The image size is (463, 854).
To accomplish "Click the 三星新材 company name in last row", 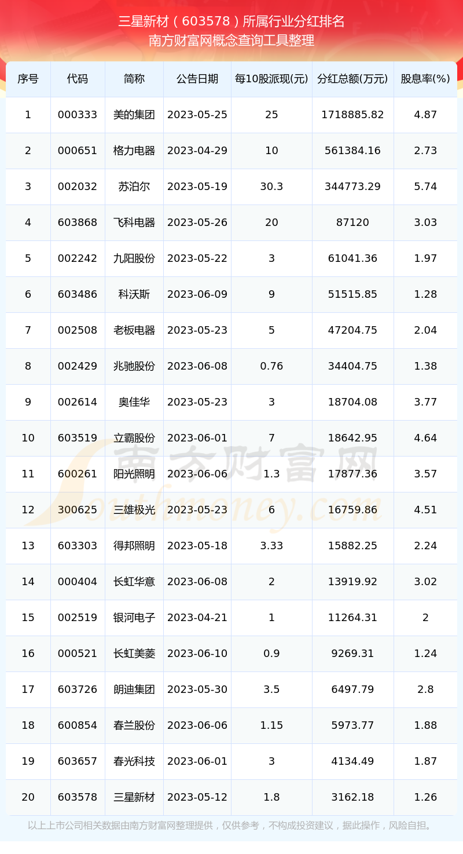I will point(134,797).
